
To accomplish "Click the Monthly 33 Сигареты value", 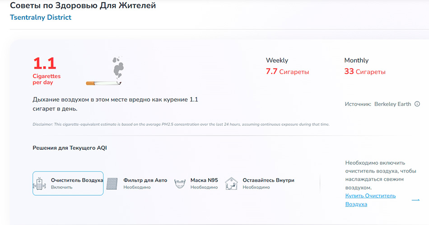I will tap(365, 72).
